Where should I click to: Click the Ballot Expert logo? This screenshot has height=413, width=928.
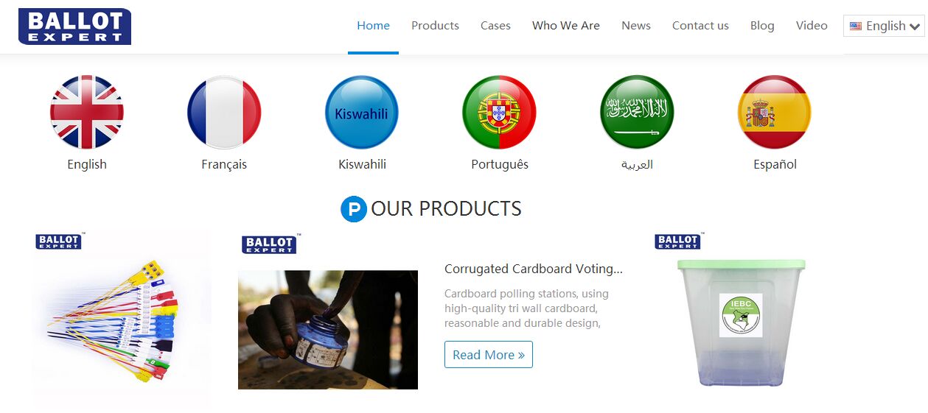click(x=74, y=27)
